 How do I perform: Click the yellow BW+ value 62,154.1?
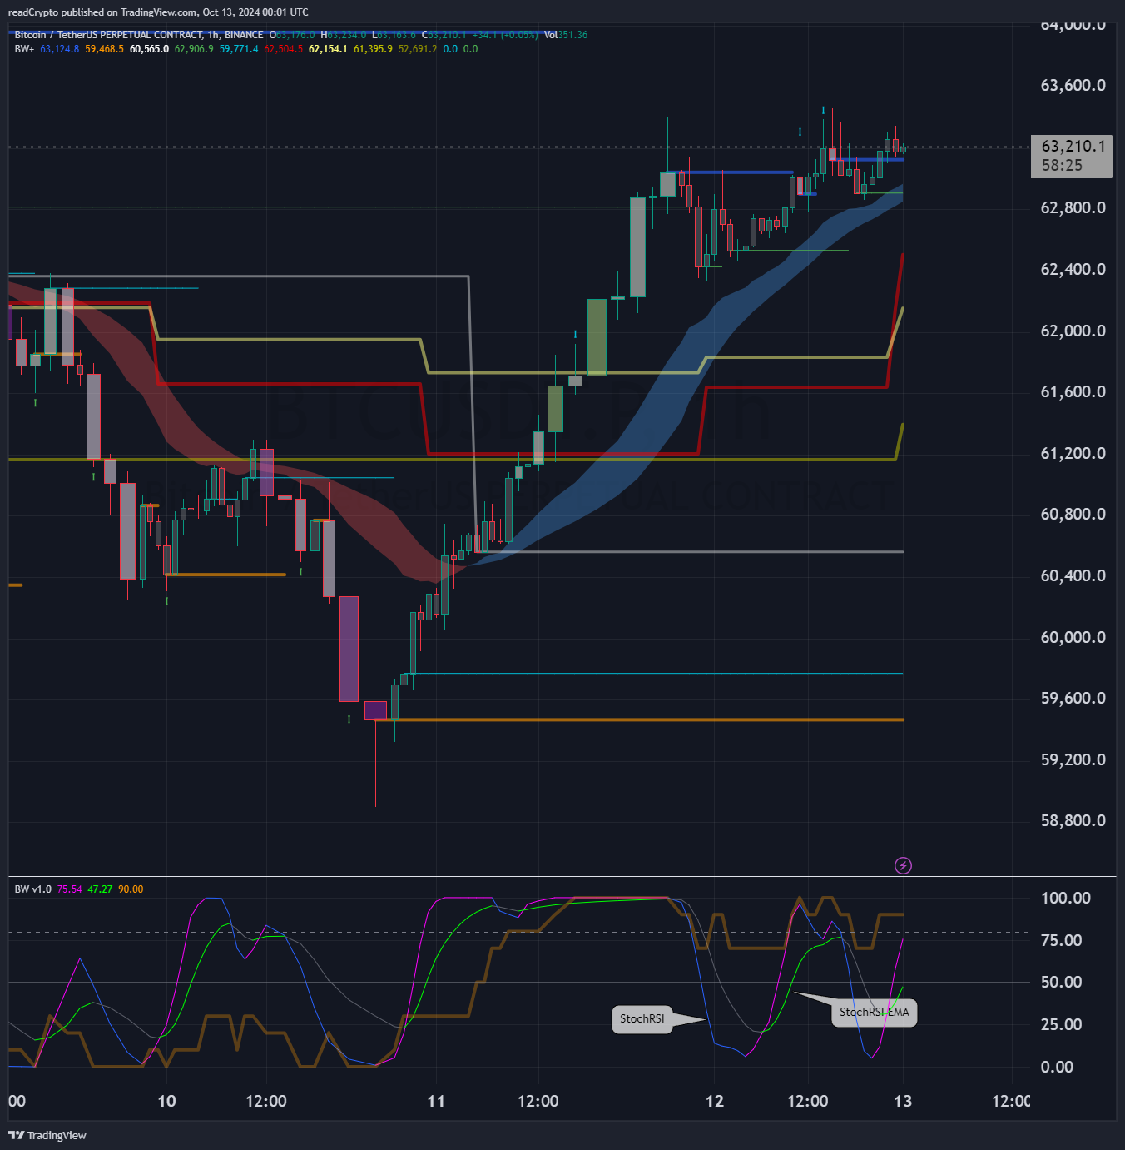[328, 49]
